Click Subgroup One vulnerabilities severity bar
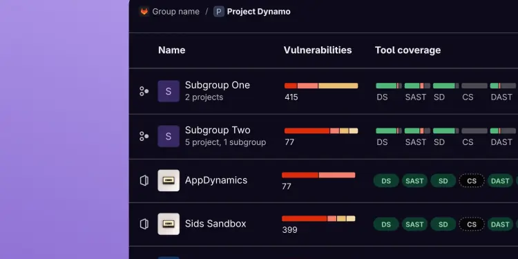 click(x=321, y=86)
